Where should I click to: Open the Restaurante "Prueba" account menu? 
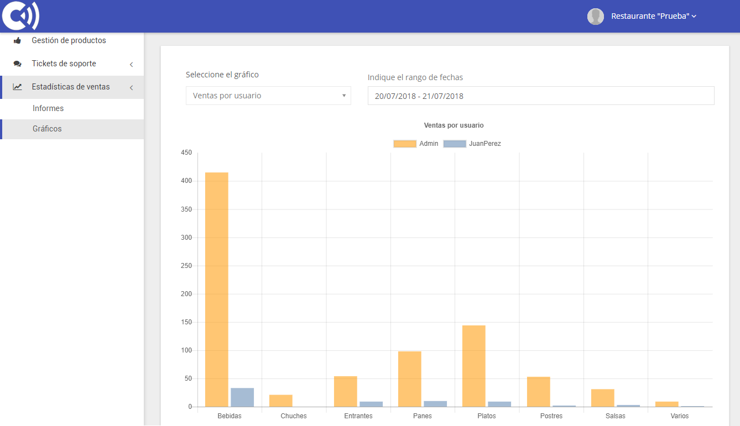654,16
